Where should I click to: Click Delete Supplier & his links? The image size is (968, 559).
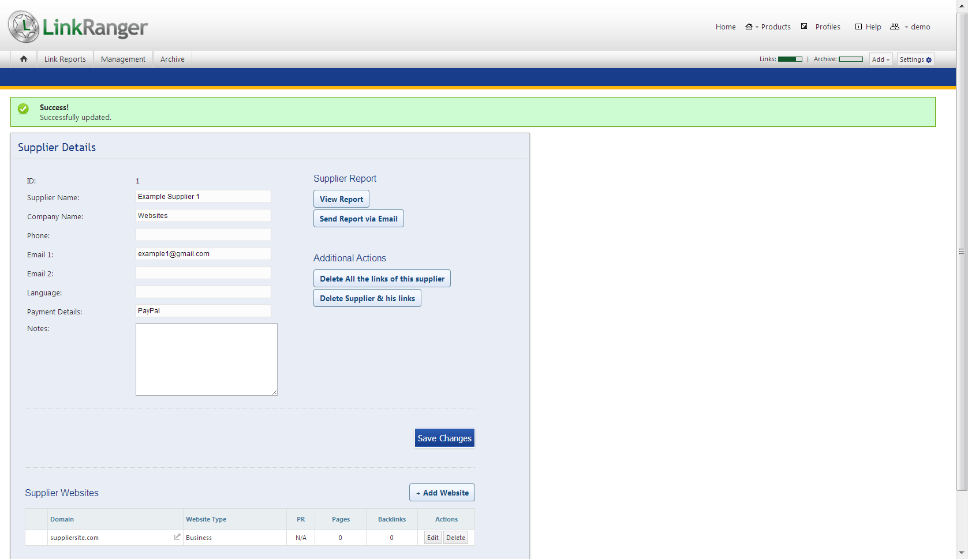coord(367,298)
